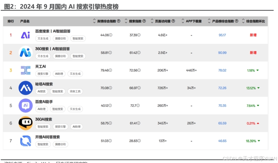This screenshot has width=278, height=163.
Task: Click composite index value 46.65
Action: 222,141
